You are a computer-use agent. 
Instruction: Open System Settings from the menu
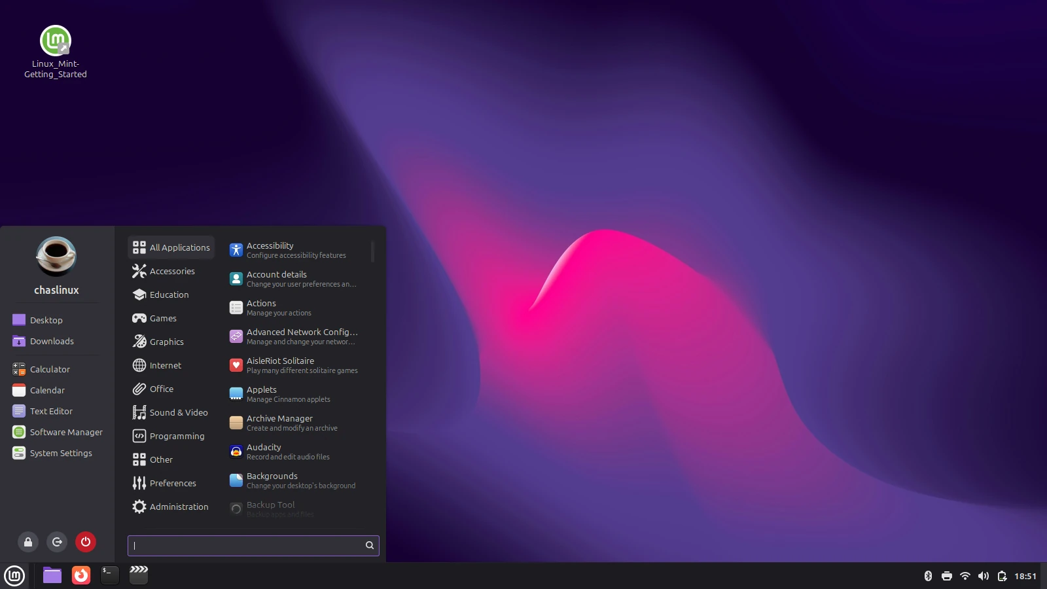click(60, 452)
